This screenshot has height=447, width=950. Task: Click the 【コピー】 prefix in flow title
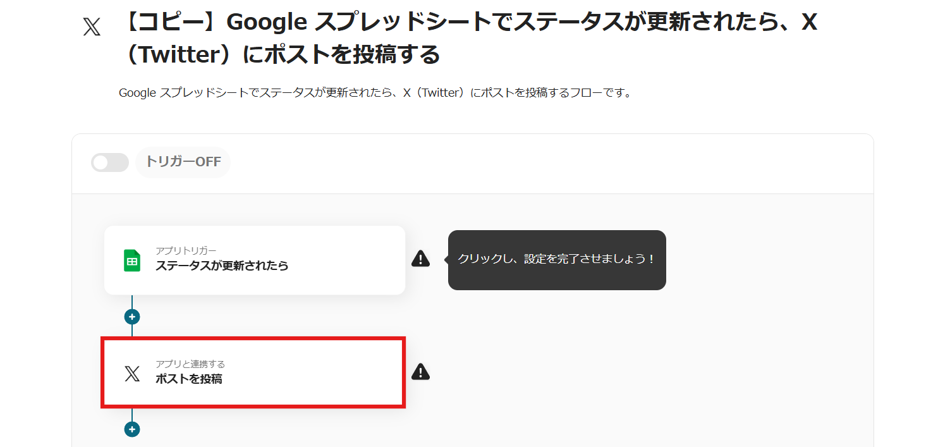pyautogui.click(x=171, y=23)
